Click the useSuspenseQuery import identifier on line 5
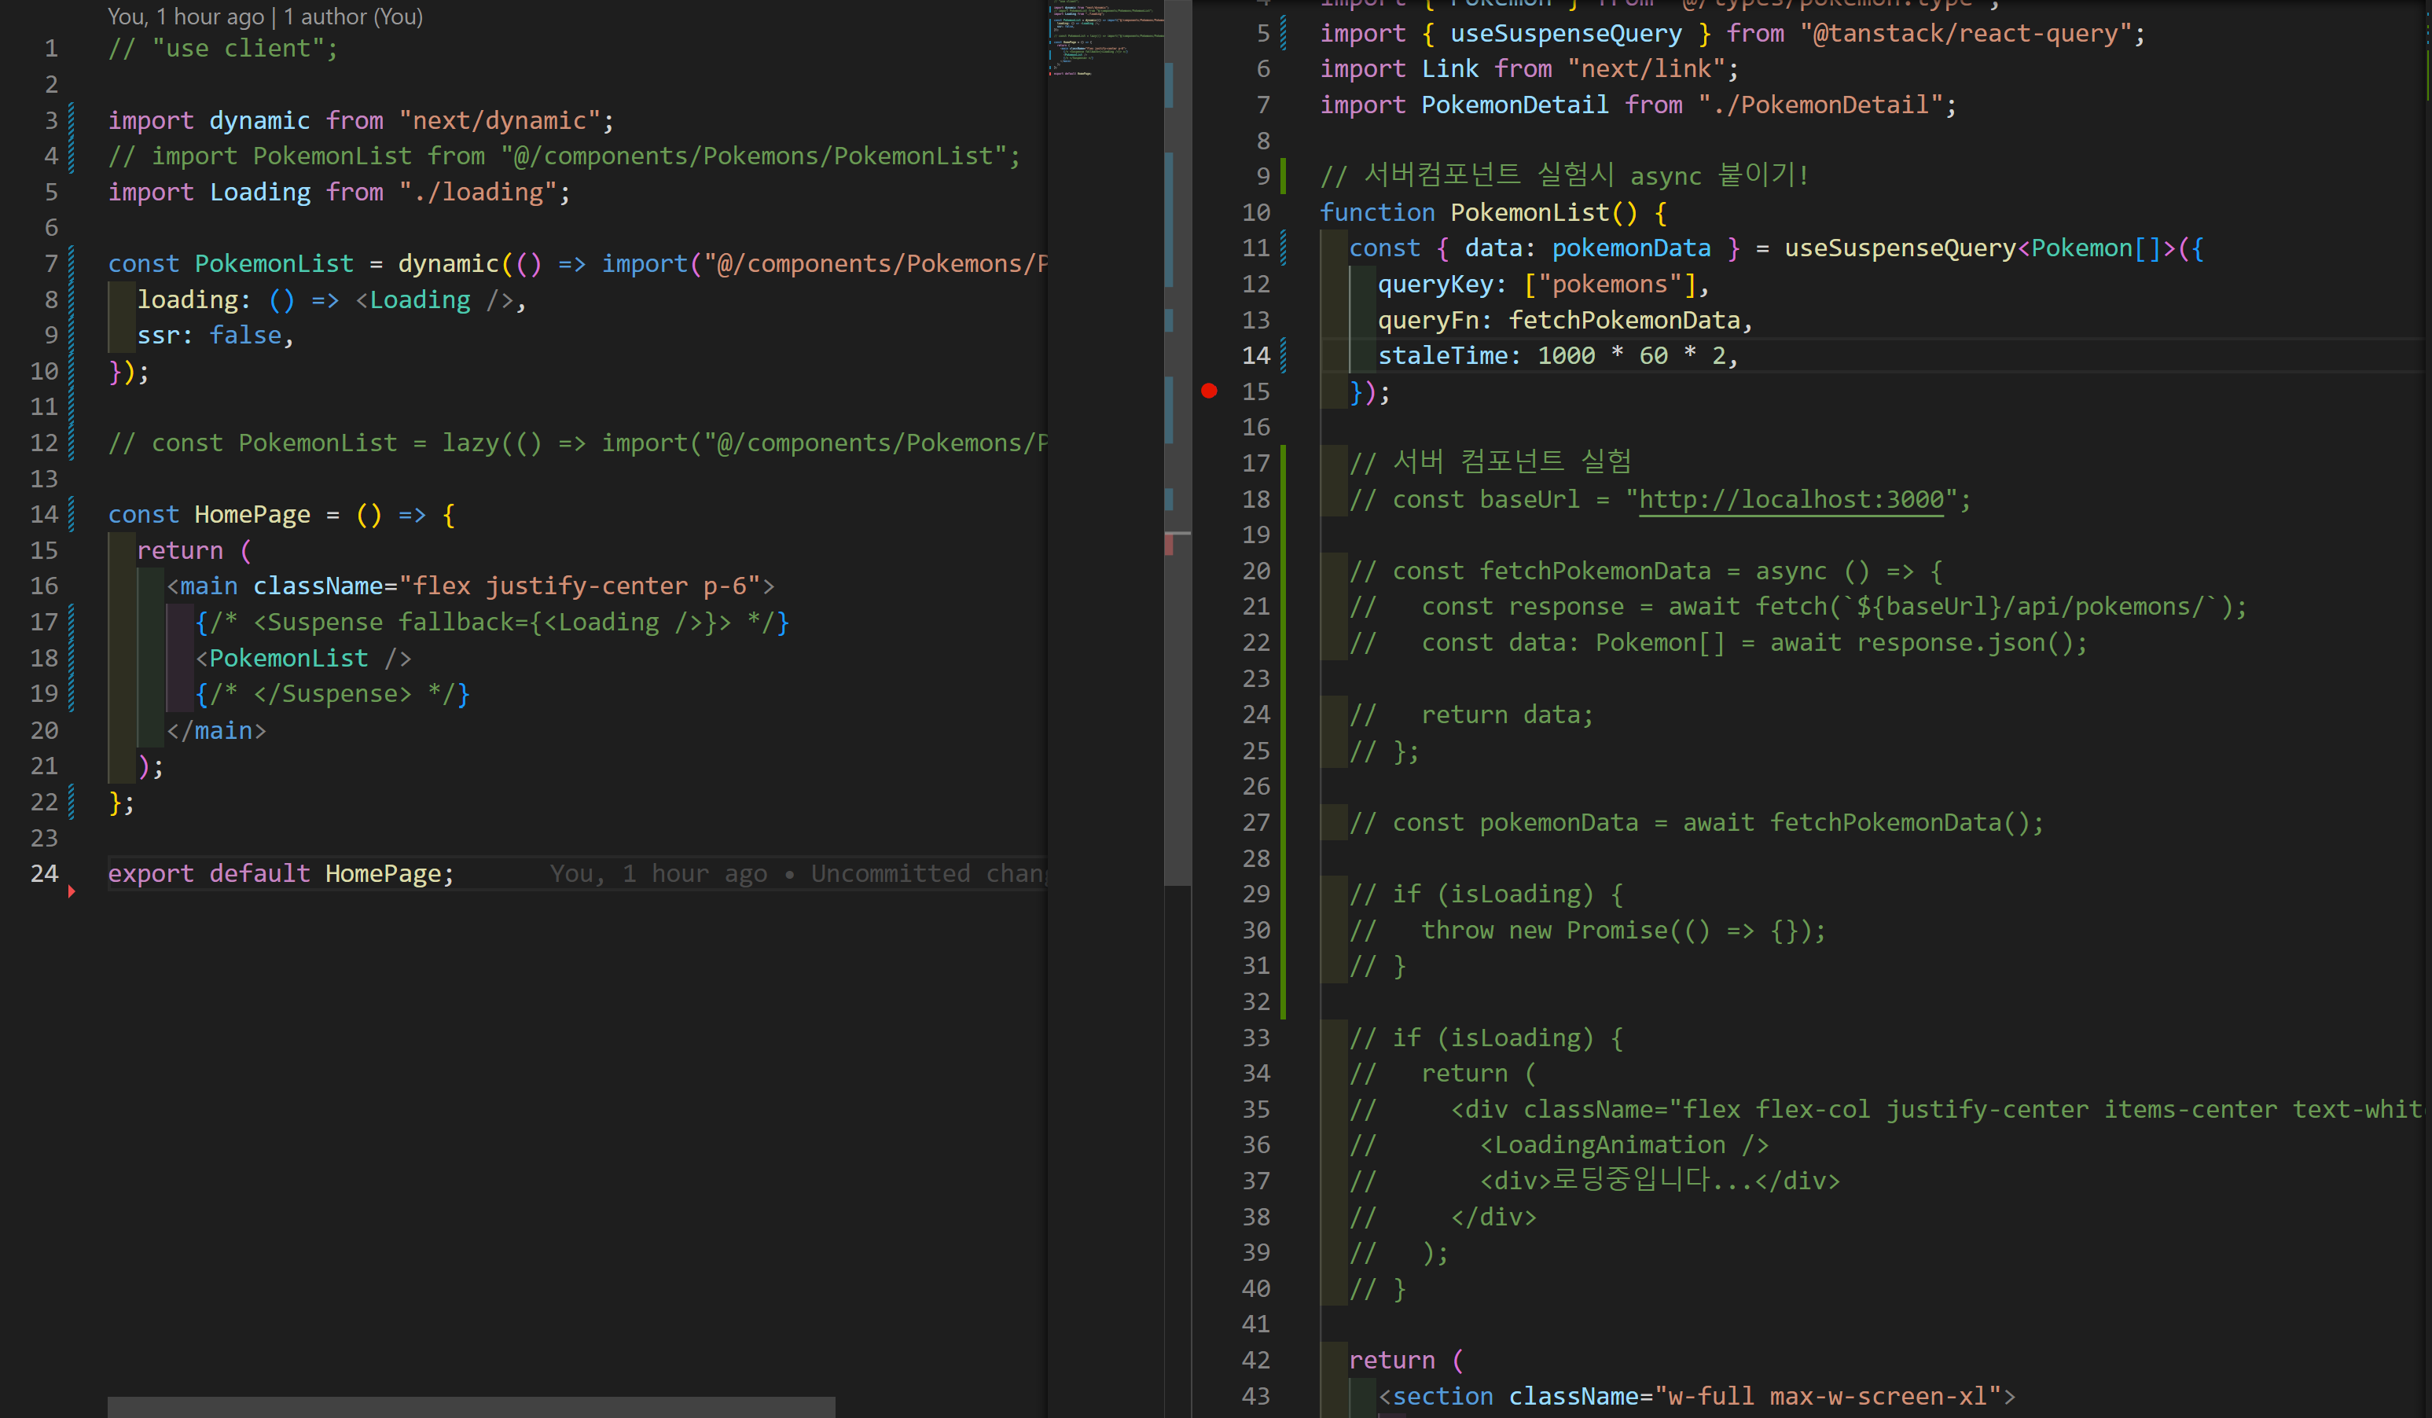This screenshot has height=1418, width=2432. coord(1565,34)
